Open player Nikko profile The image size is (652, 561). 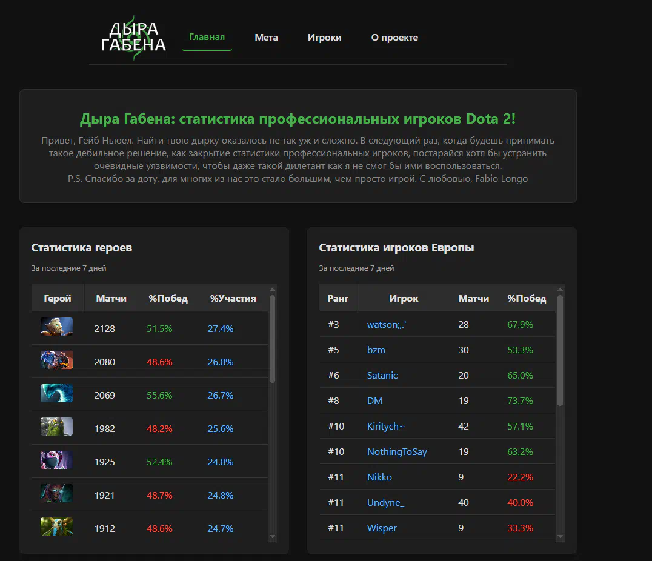(379, 477)
